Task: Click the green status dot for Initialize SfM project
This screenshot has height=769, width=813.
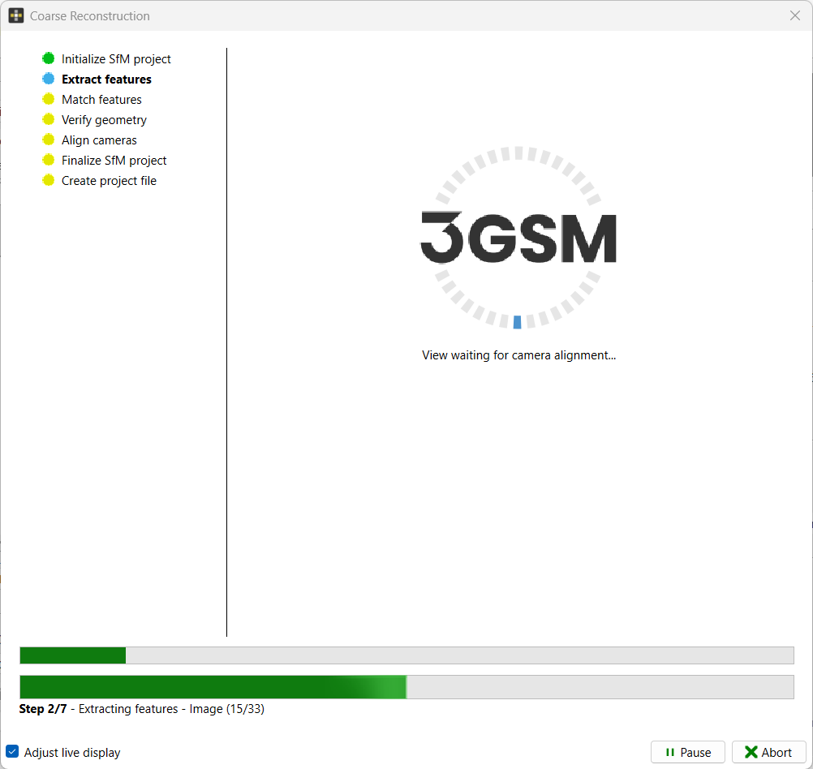Action: pos(48,58)
